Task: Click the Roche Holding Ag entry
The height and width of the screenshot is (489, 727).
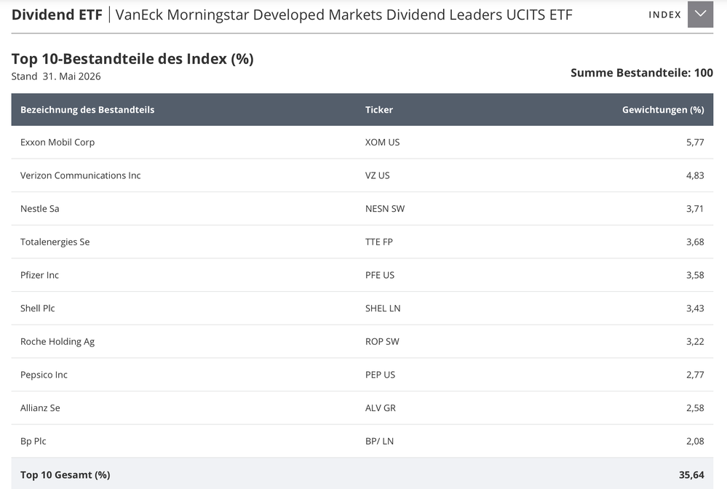Action: (57, 341)
